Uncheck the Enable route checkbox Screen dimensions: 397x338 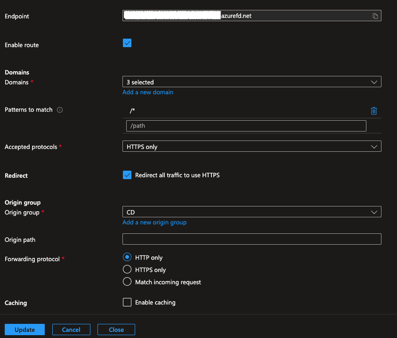(127, 43)
